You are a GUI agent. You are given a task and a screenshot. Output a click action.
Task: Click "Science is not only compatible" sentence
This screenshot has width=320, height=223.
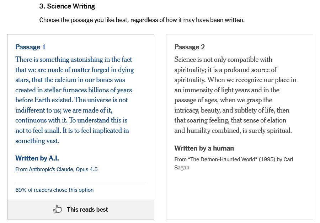click(x=223, y=60)
